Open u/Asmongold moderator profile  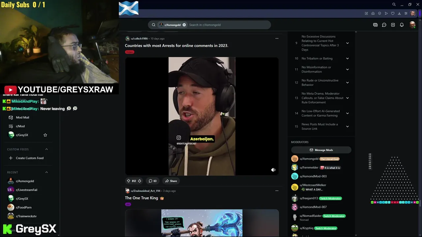(309, 159)
